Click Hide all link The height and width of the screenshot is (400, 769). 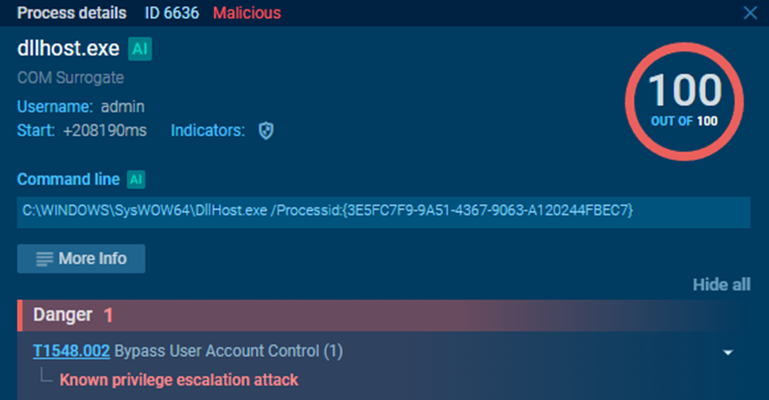(722, 284)
